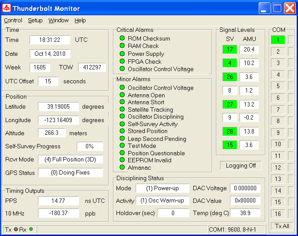This screenshot has width=298, height=236.
Task: Click the Thunderbolt Monitor title bar icon
Action: click(x=7, y=8)
